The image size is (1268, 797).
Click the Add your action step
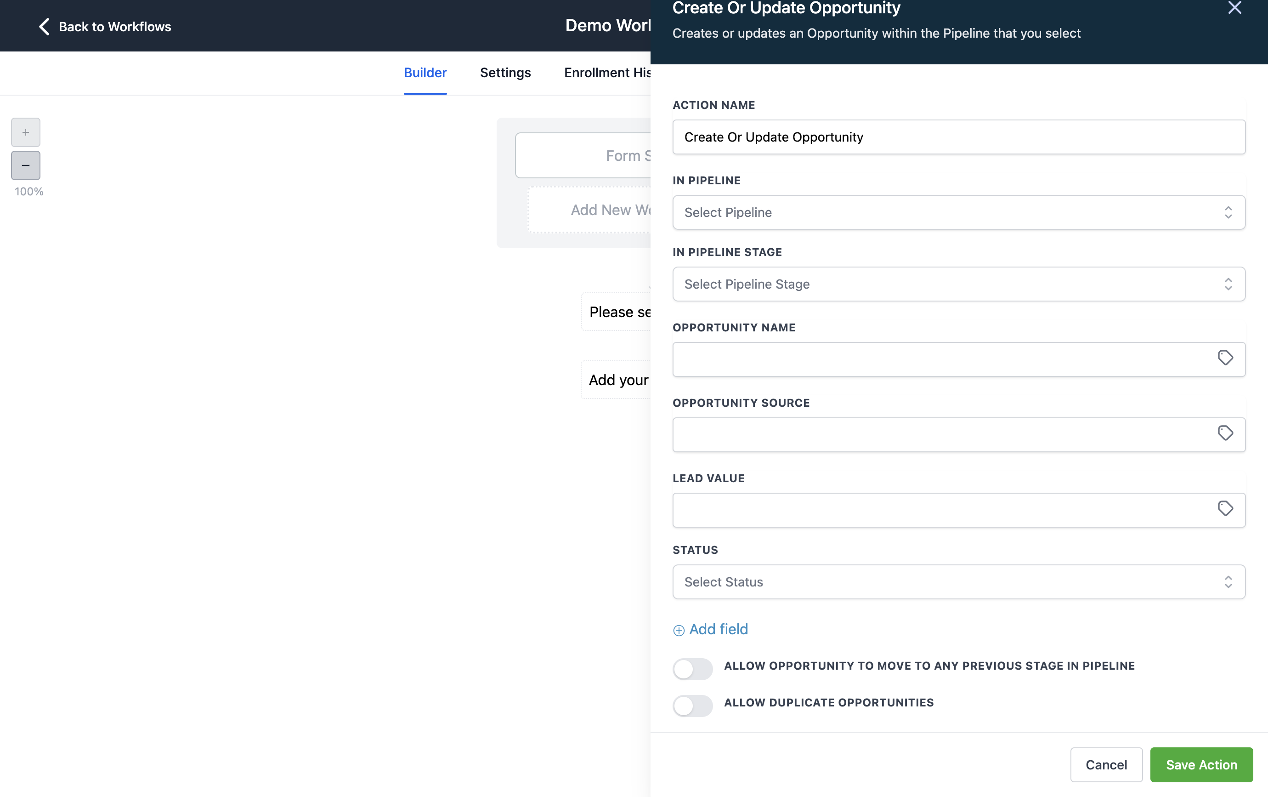(616, 380)
